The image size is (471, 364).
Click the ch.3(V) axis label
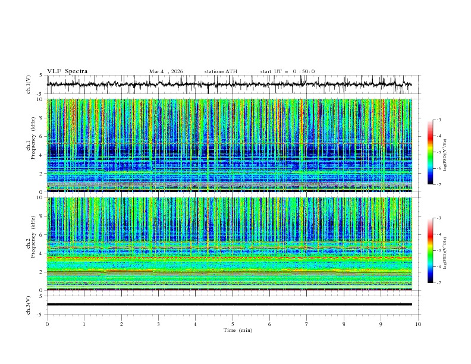(29, 305)
